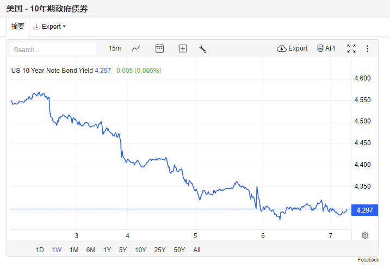
Task: Click US 10 Year Note Bond Yield legend
Action: [52, 71]
